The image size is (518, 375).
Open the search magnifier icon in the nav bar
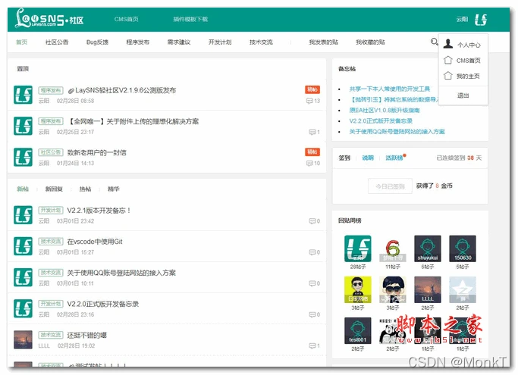tap(434, 42)
